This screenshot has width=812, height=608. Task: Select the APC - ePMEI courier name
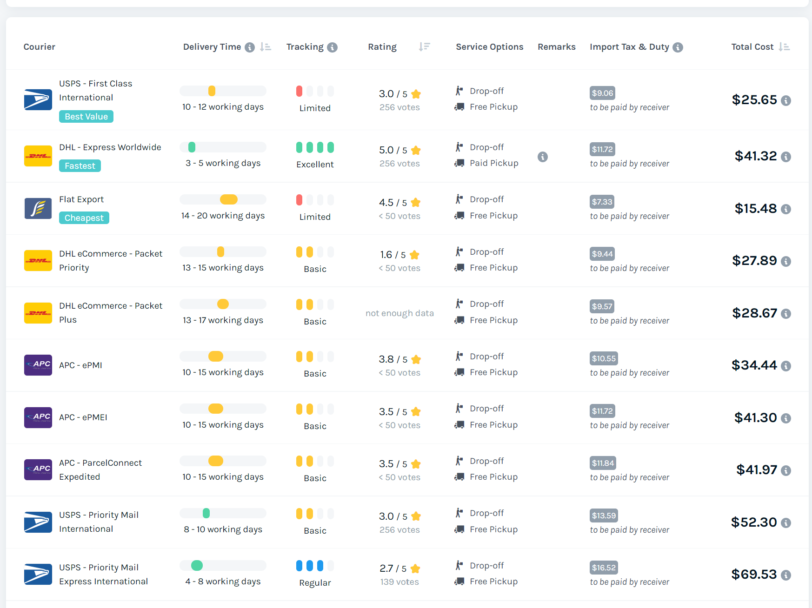tap(83, 417)
